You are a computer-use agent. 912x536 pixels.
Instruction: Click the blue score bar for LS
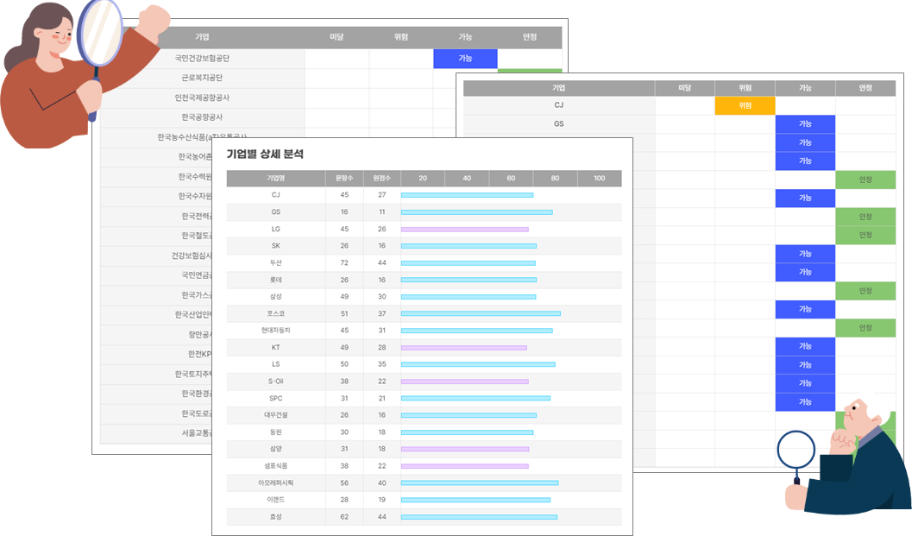[478, 365]
